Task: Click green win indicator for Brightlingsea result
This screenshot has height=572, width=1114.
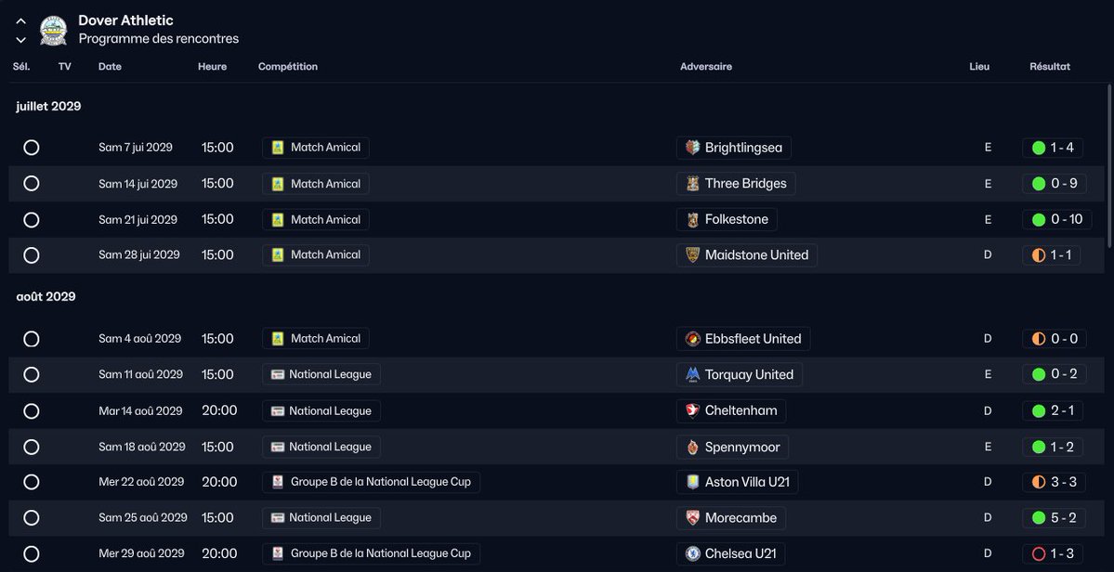Action: (x=1039, y=148)
